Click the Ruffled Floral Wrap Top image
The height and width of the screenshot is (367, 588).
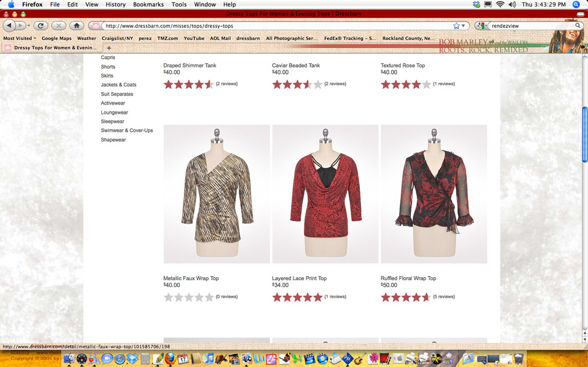point(434,194)
